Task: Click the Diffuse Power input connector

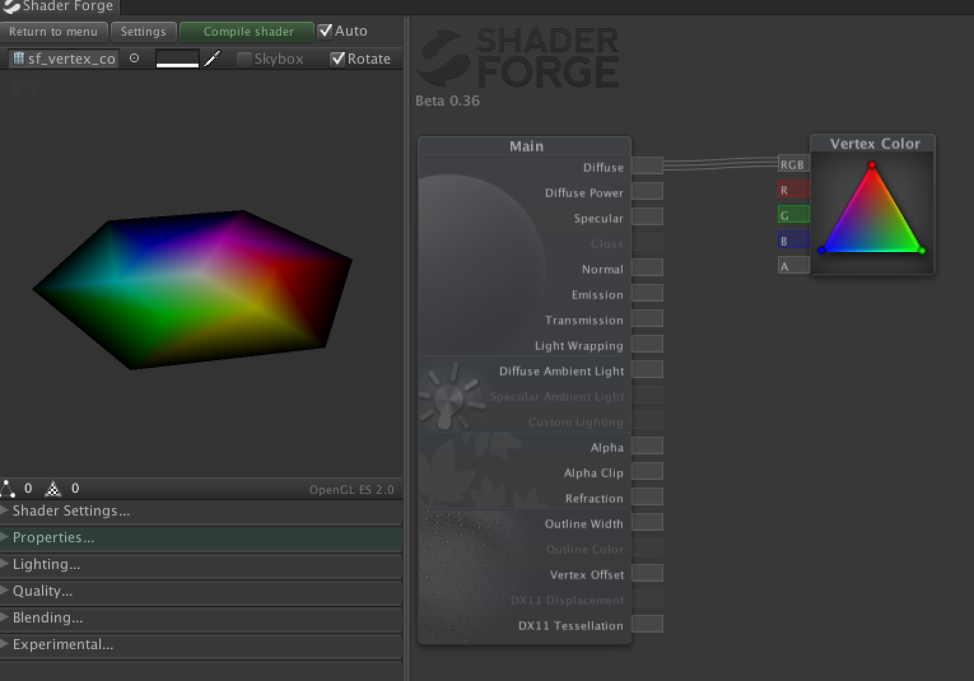Action: (x=647, y=191)
